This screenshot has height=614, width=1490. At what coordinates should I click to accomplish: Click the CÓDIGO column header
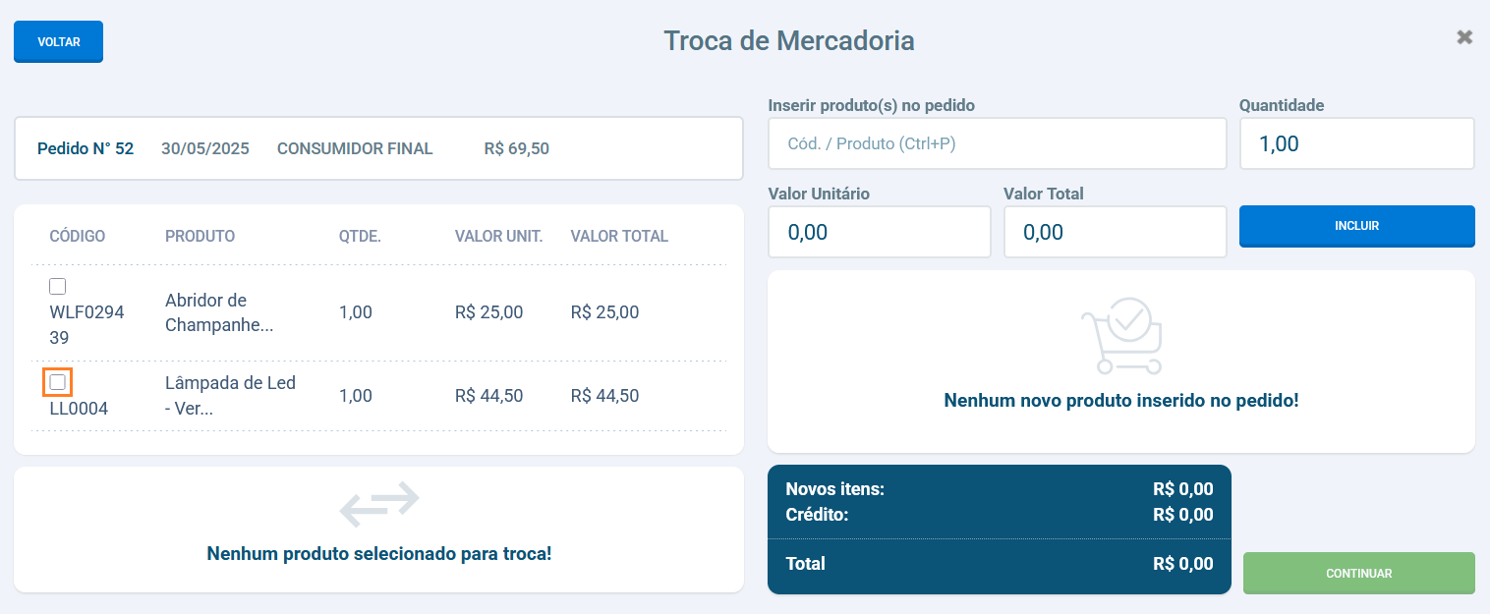78,237
